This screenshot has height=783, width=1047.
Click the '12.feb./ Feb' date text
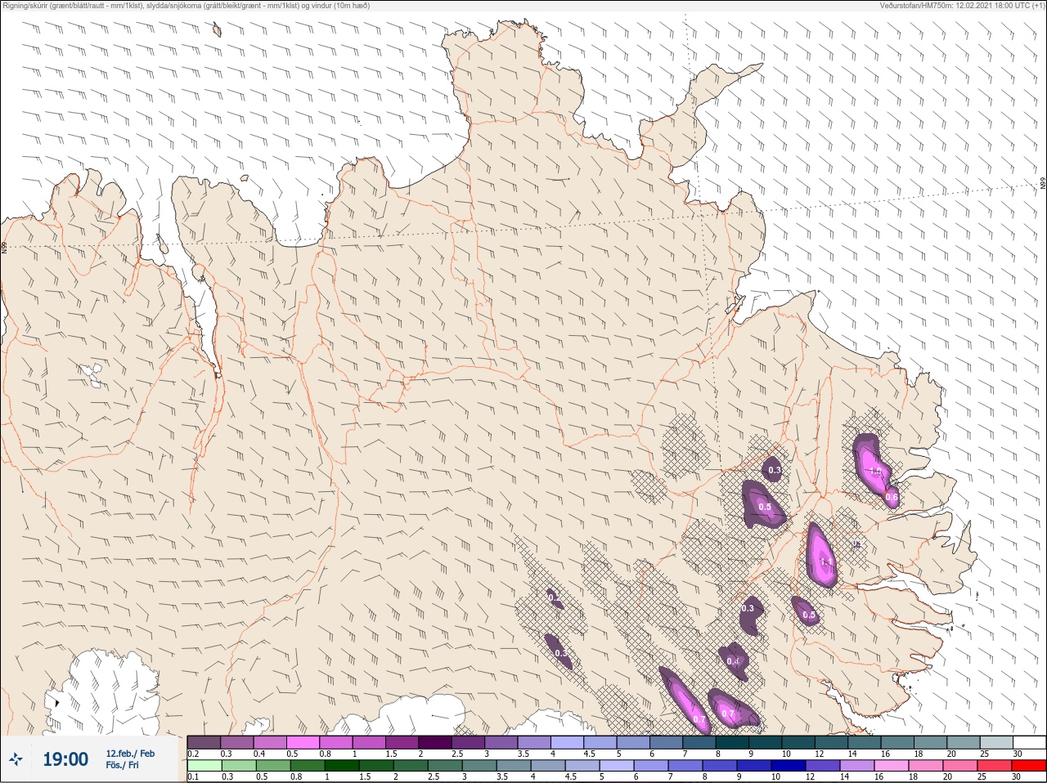click(130, 754)
